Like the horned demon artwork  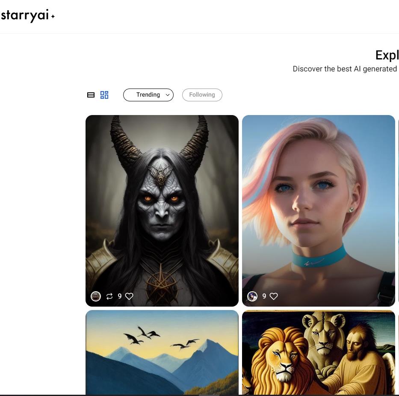tap(129, 296)
